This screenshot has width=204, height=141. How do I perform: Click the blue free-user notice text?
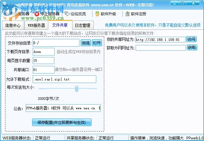(x=153, y=25)
